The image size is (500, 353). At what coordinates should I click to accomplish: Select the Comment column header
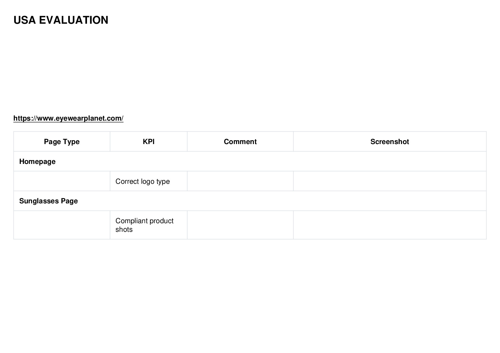pyautogui.click(x=240, y=142)
